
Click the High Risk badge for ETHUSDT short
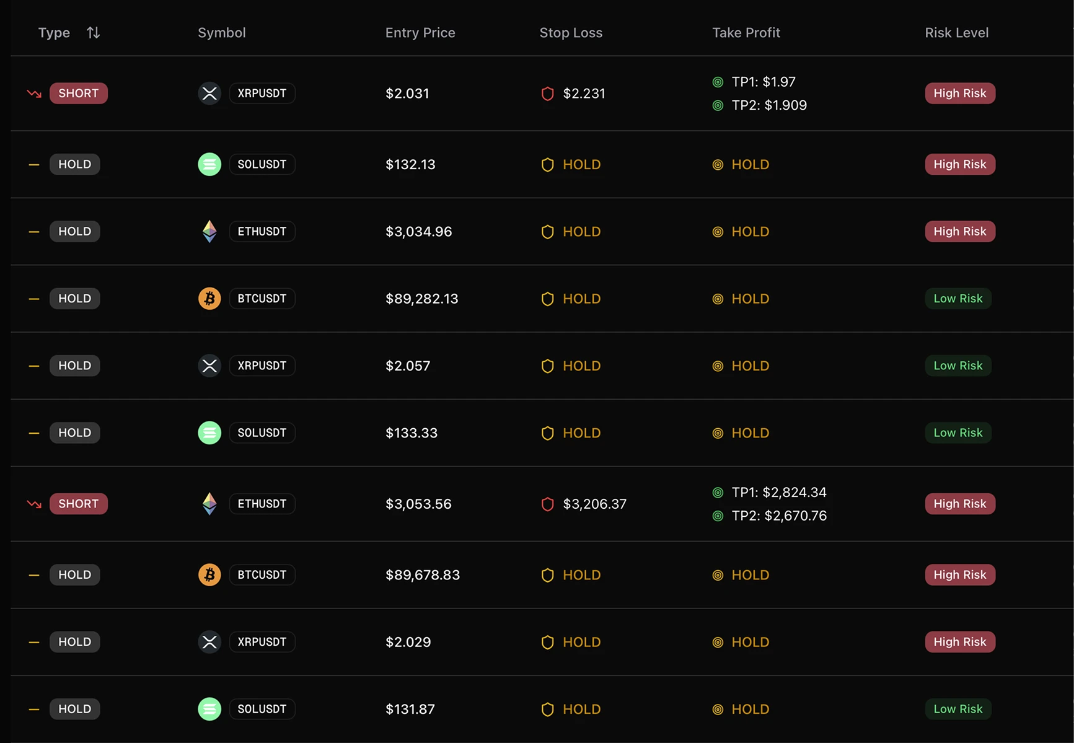click(959, 504)
